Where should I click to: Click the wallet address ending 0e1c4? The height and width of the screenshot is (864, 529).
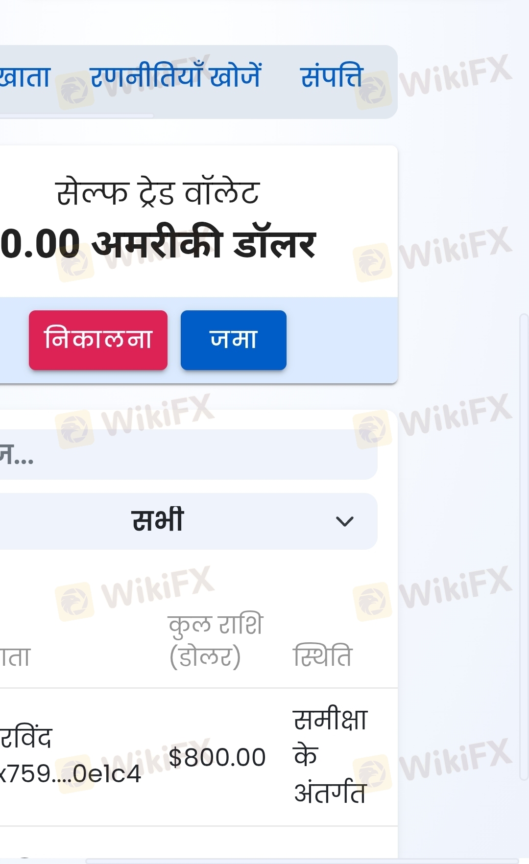[71, 773]
